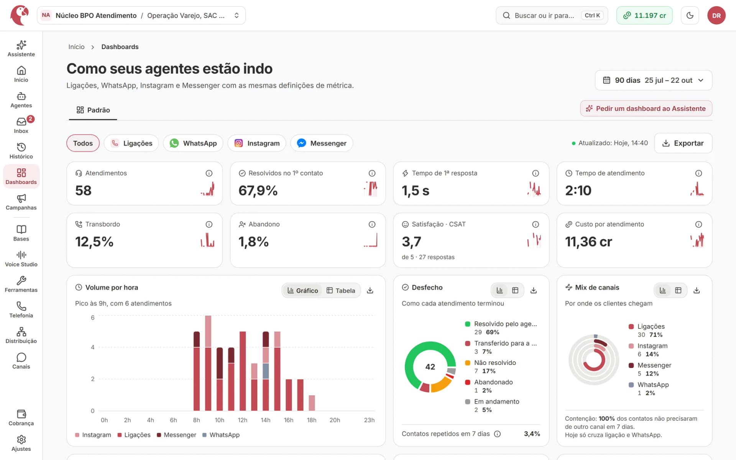
Task: Switch Desfecho to table view
Action: pos(515,291)
